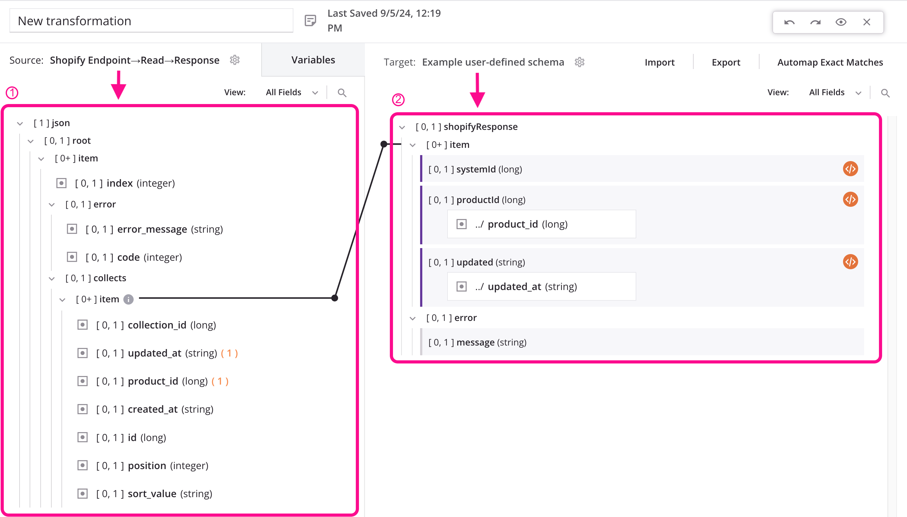Screen dimensions: 907x517
Task: Click the search icon in target panel
Action: 886,93
